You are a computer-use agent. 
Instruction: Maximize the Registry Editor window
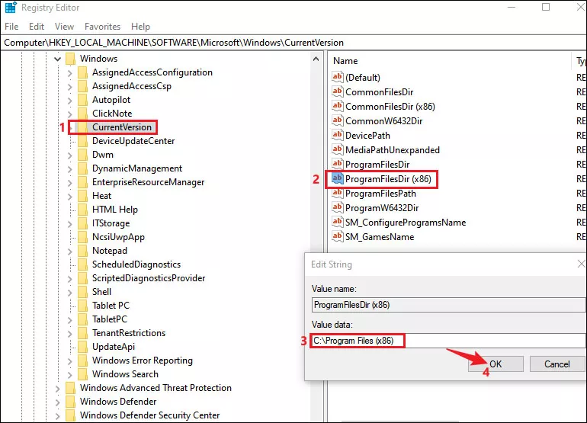pyautogui.click(x=546, y=7)
